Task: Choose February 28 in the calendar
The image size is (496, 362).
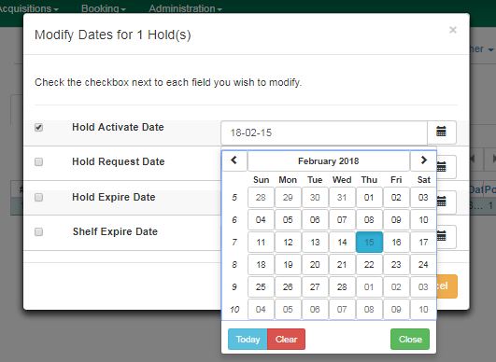Action: (342, 286)
